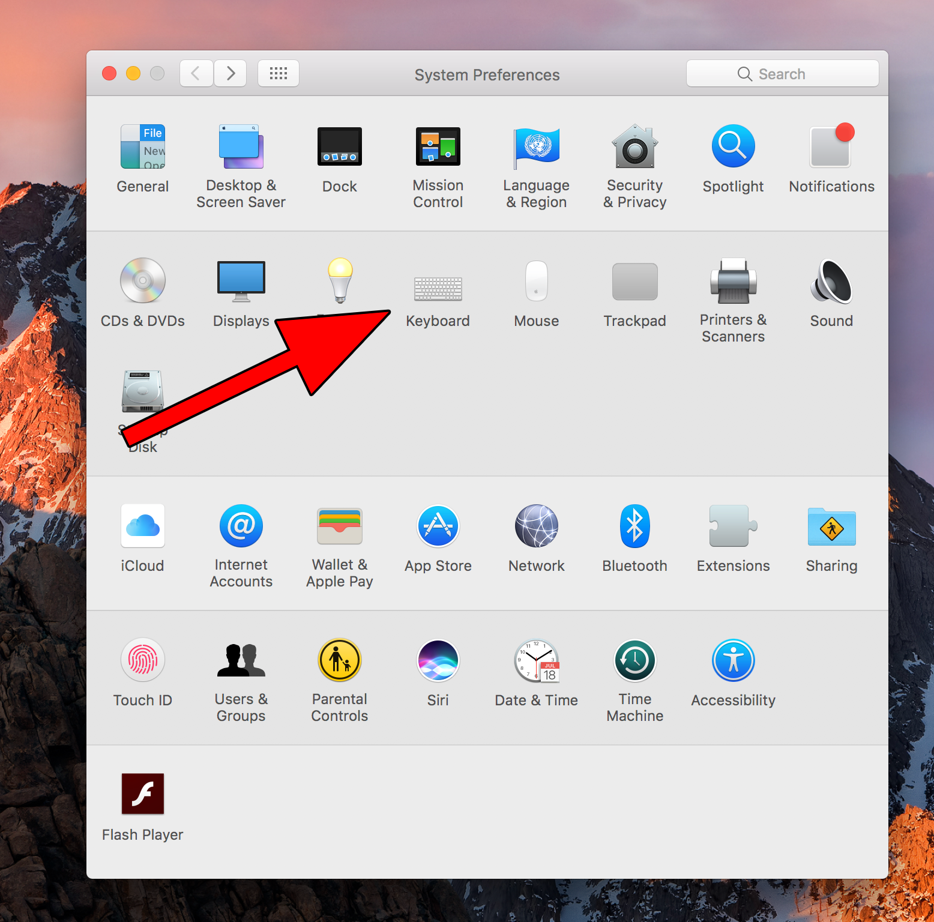Open the Sound preferences pane
Screen dimensions: 934x922
[831, 282]
